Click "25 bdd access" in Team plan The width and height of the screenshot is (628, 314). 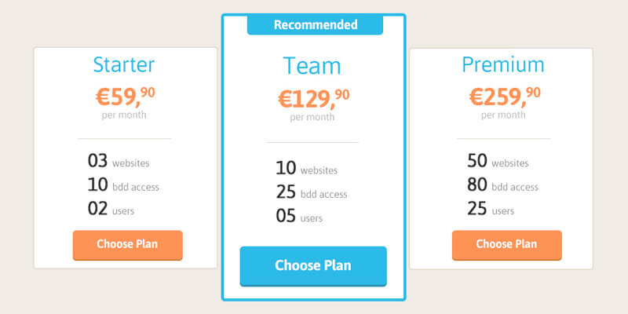312,193
